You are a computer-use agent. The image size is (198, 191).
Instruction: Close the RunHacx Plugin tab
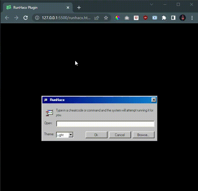point(68,8)
